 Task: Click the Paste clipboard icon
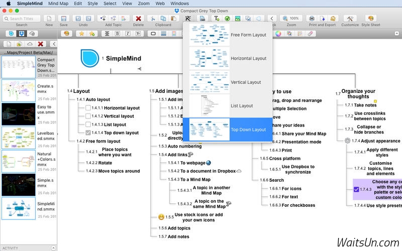[x=173, y=19]
